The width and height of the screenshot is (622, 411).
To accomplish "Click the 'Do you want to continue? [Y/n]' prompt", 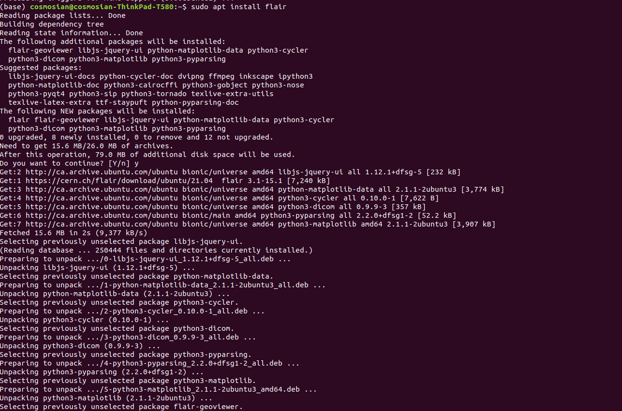I will 65,163.
